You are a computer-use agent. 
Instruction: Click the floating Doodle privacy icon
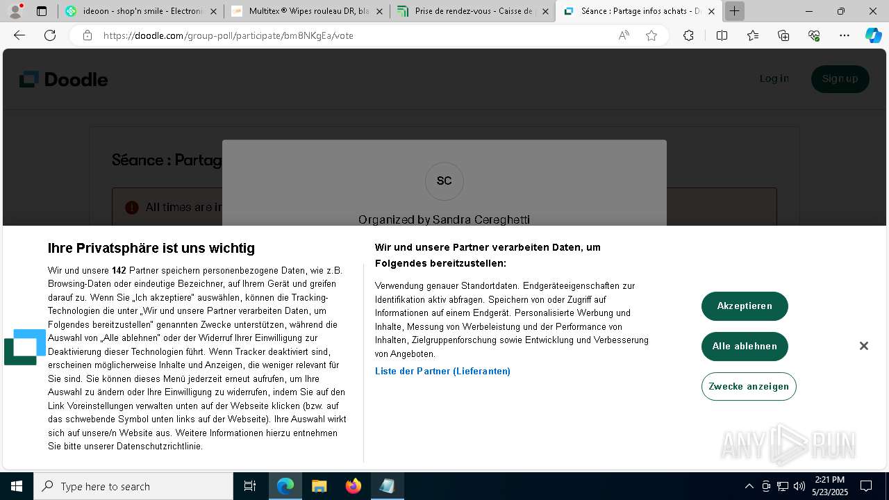pyautogui.click(x=25, y=347)
